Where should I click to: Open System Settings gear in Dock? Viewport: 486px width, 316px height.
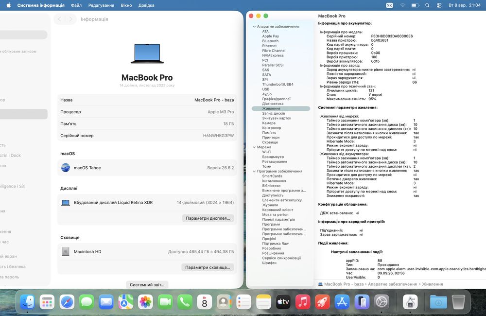pos(382,302)
